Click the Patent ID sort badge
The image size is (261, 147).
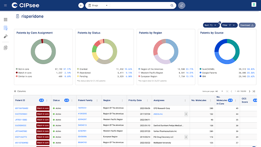point(41,100)
